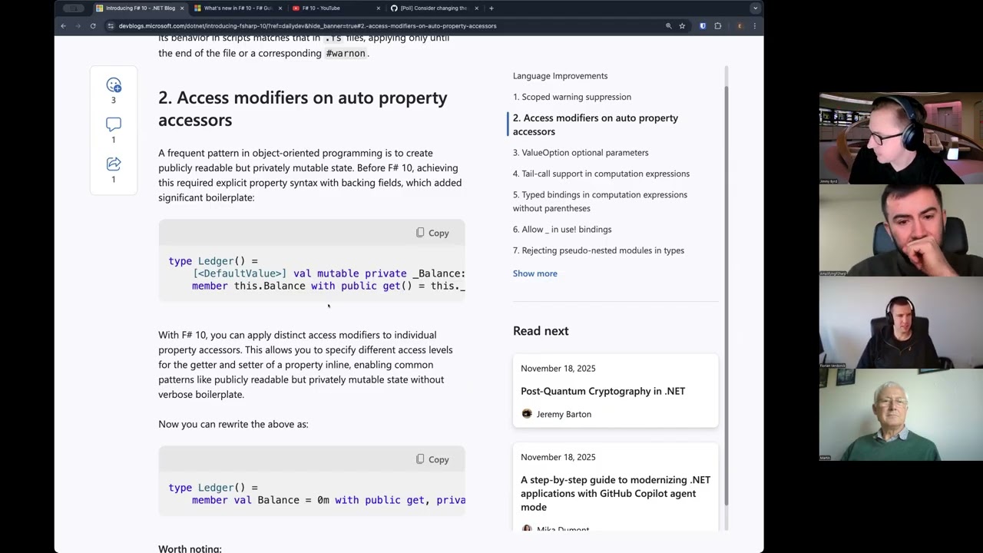The height and width of the screenshot is (553, 983).
Task: Close the Introducing F# 10 tab
Action: click(x=182, y=8)
